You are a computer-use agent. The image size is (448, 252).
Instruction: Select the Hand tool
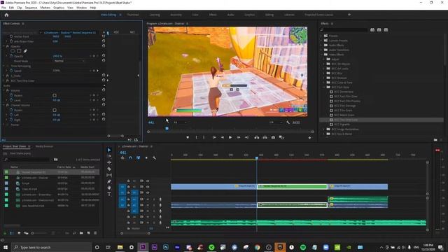click(x=109, y=188)
